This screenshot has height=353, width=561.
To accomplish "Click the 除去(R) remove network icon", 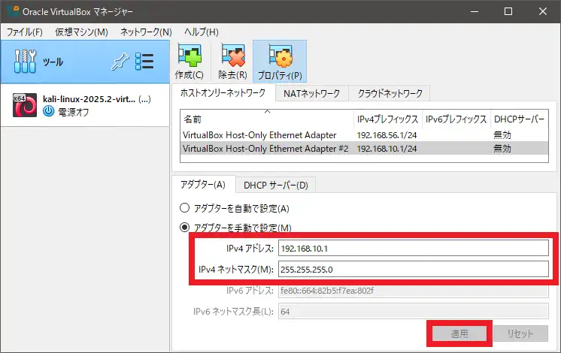I will coord(233,56).
